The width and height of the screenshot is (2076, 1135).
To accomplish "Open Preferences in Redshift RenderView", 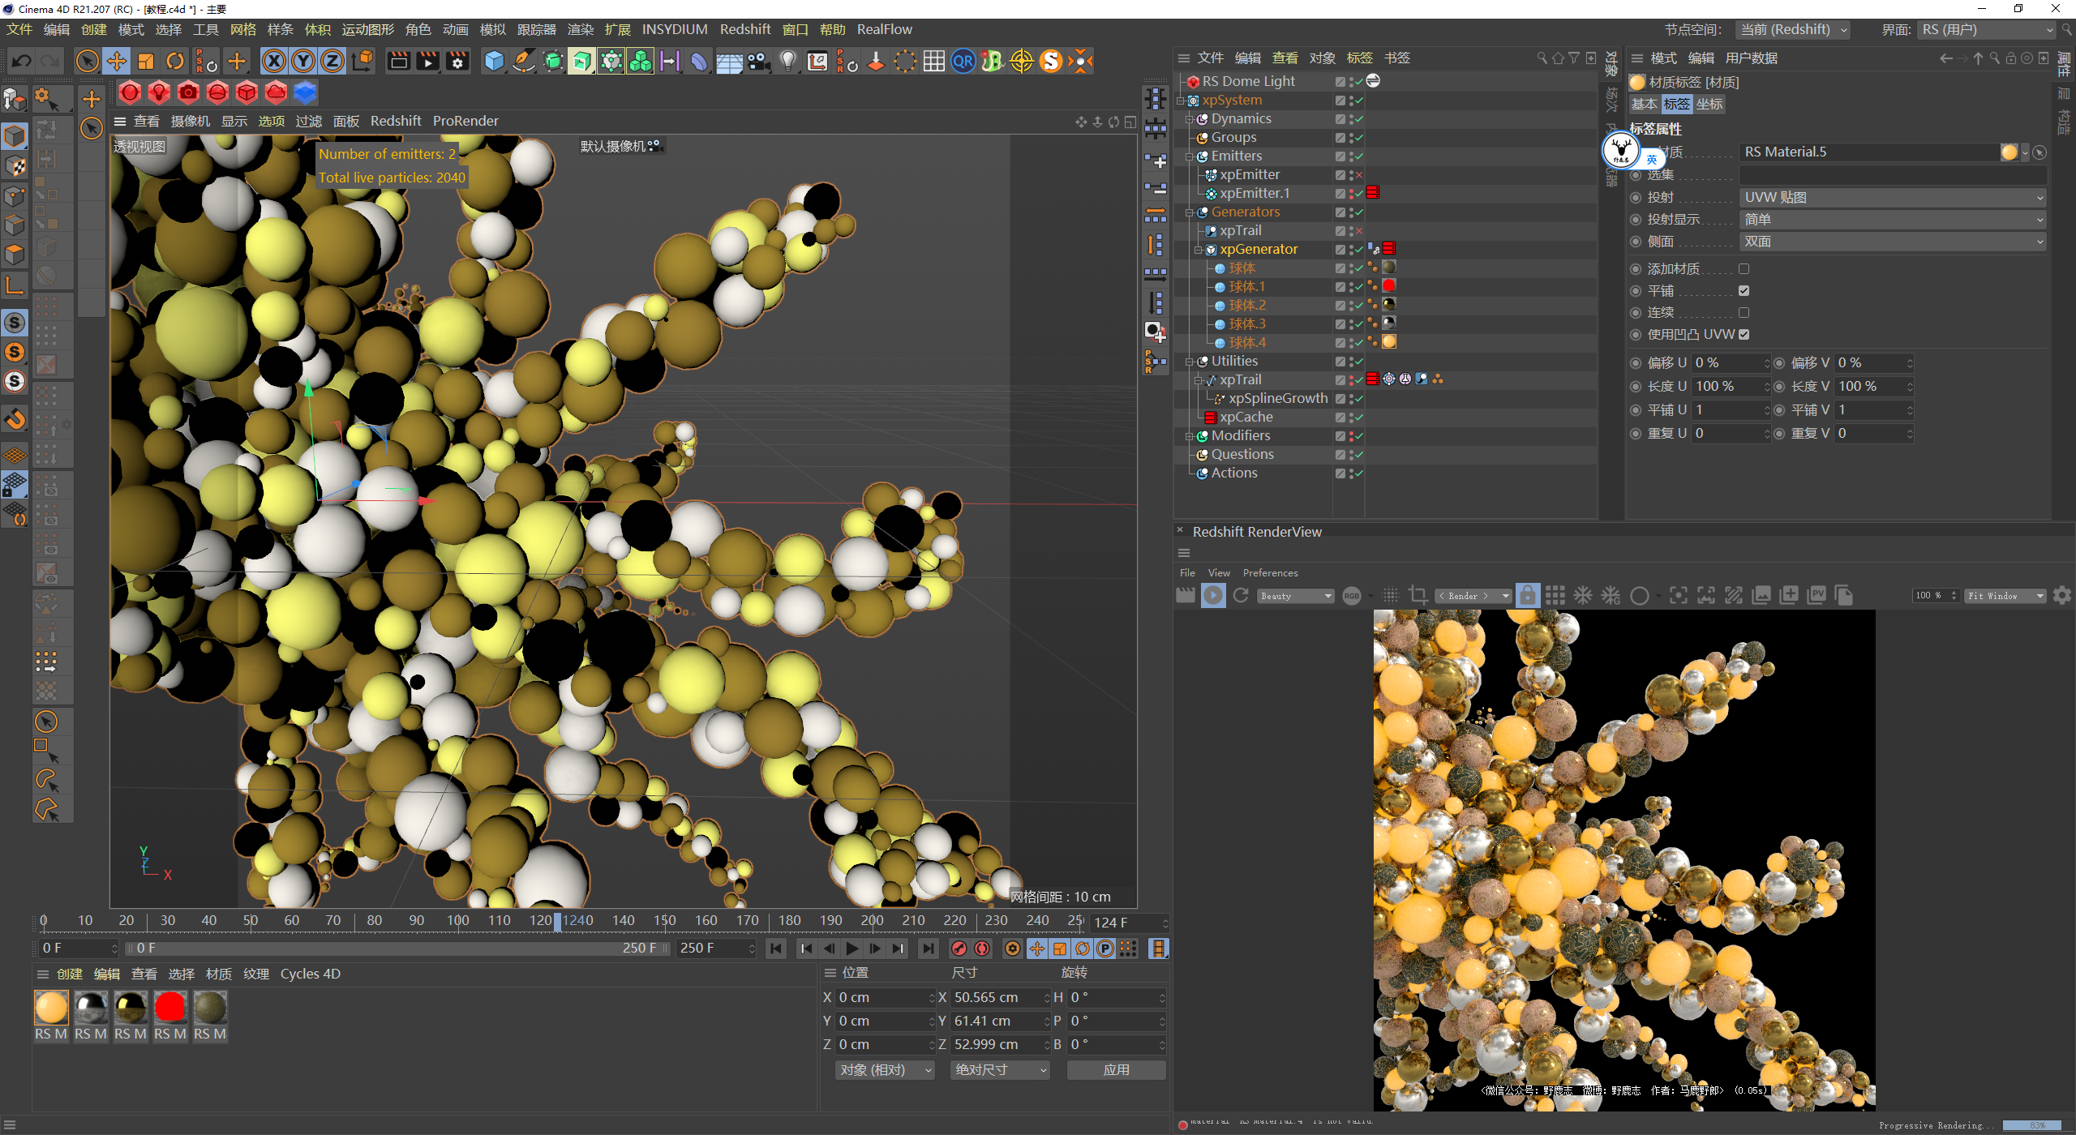I will pyautogui.click(x=1270, y=573).
